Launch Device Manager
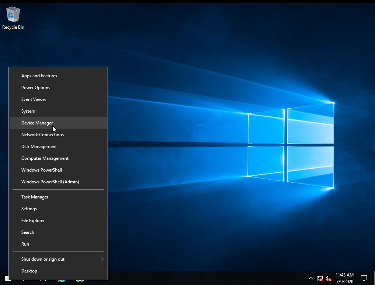The width and height of the screenshot is (375, 285). coord(58,123)
